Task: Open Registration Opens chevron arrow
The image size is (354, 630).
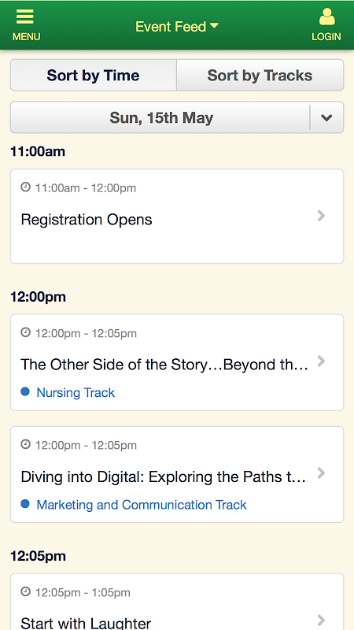Action: tap(321, 216)
